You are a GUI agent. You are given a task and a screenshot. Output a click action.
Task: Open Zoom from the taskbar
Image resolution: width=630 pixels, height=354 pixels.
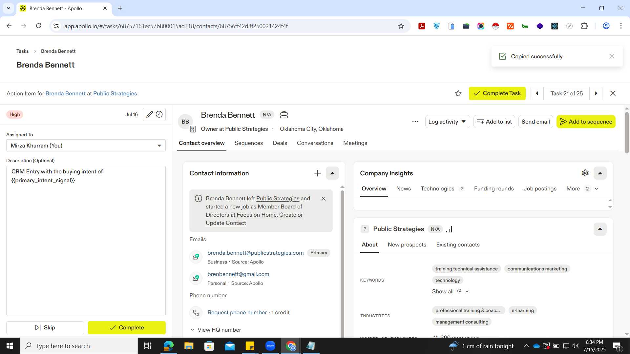tap(270, 346)
